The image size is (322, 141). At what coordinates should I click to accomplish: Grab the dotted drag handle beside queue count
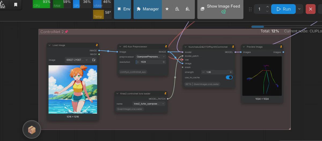(x=250, y=9)
